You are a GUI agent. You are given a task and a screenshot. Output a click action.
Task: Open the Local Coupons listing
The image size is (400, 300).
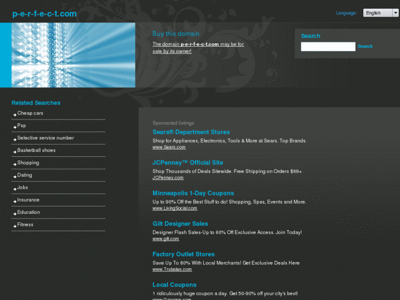[174, 285]
